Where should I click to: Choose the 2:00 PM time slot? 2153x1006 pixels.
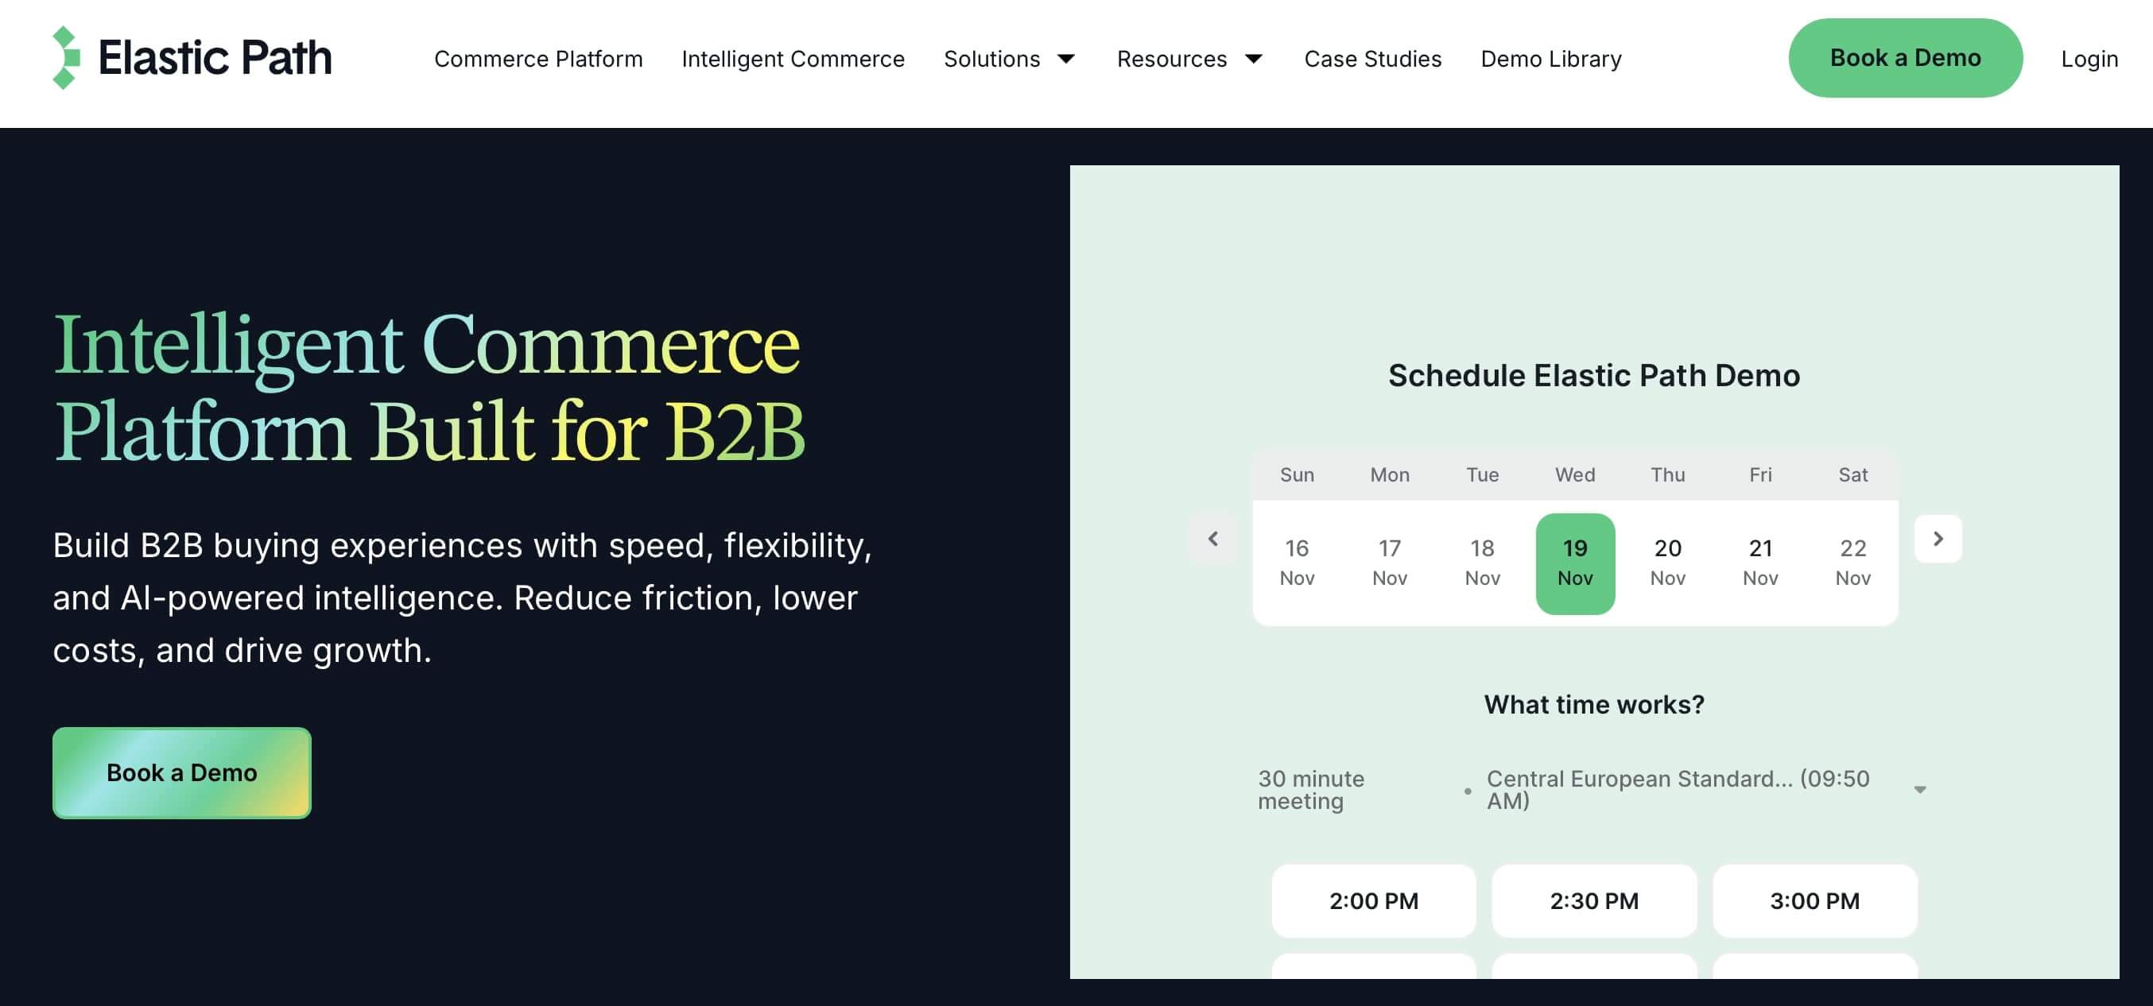tap(1373, 901)
